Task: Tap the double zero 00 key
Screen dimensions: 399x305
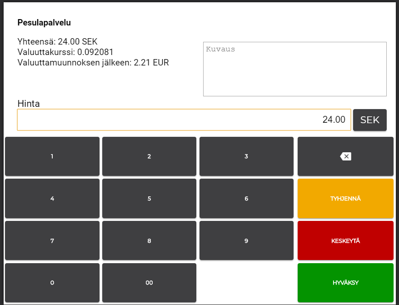Action: click(x=149, y=283)
